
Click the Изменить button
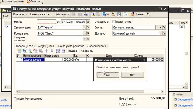87,51
